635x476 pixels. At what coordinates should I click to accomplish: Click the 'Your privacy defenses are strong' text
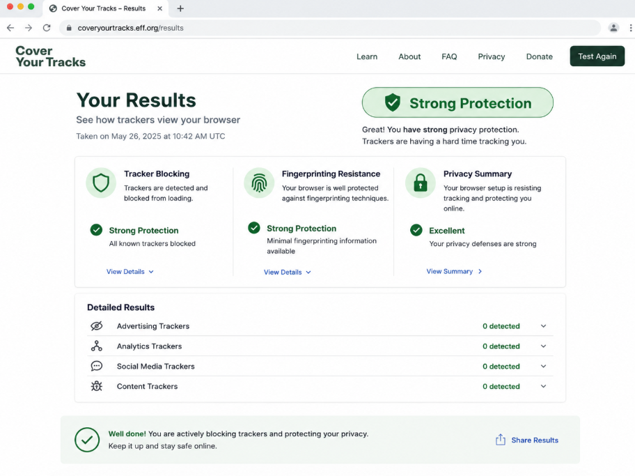click(x=483, y=244)
